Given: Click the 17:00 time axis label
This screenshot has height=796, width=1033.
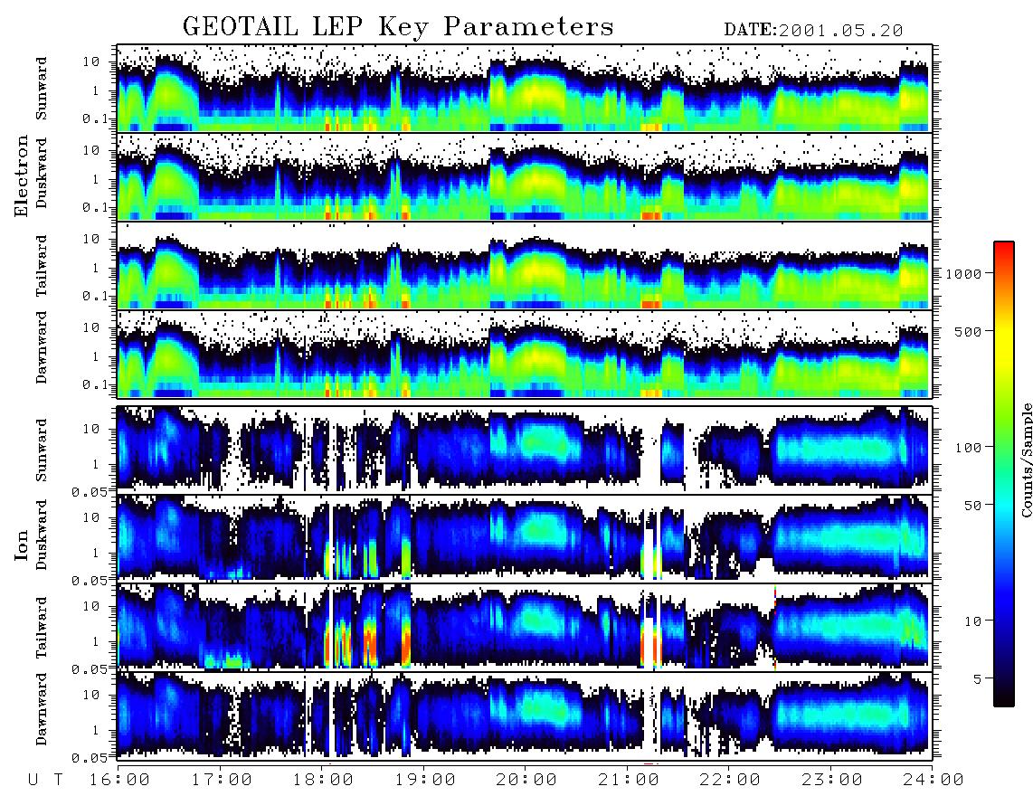Looking at the screenshot, I should point(221,780).
